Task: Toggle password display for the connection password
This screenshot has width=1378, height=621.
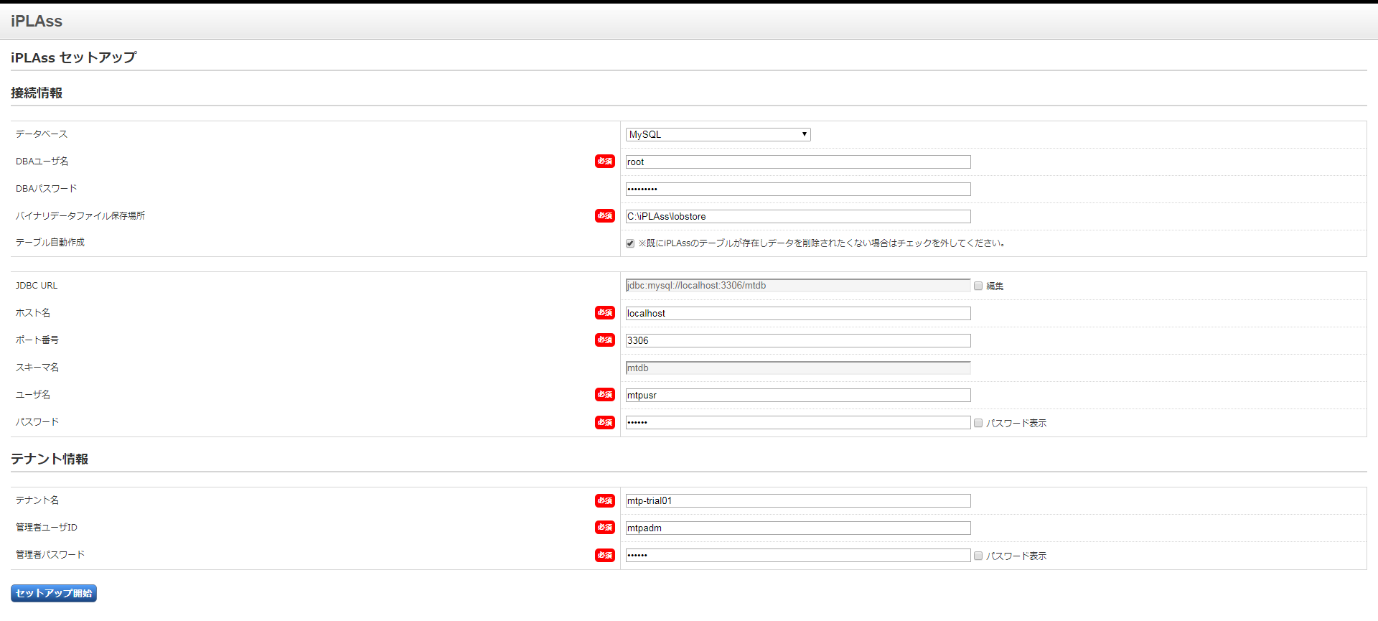Action: pyautogui.click(x=978, y=423)
